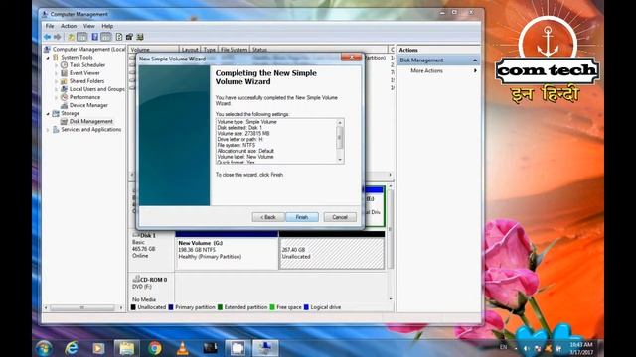This screenshot has height=357, width=636.
Task: Click the Task Scheduler clock icon
Action: coord(64,64)
